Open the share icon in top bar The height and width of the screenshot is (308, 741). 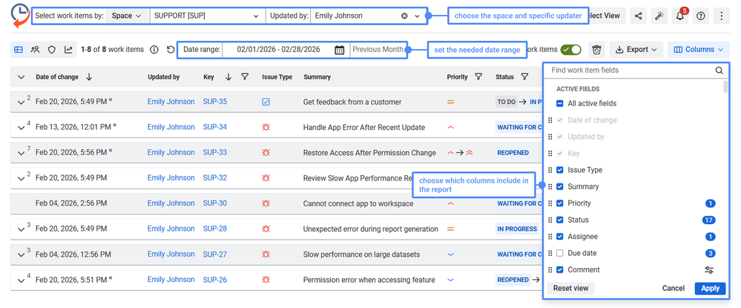(639, 16)
